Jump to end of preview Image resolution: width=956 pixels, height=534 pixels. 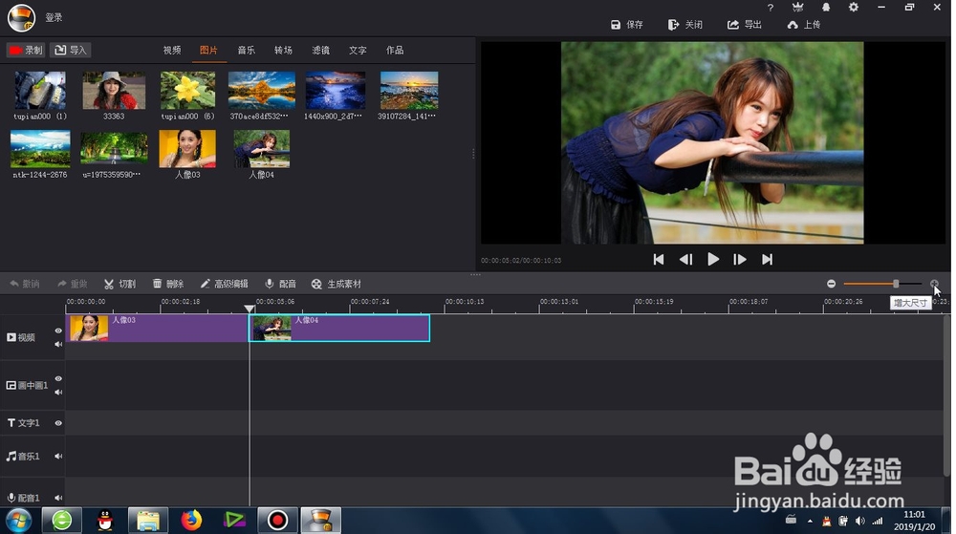[x=767, y=260]
